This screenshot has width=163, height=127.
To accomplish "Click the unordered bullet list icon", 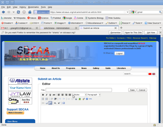I will [x=43, y=99].
